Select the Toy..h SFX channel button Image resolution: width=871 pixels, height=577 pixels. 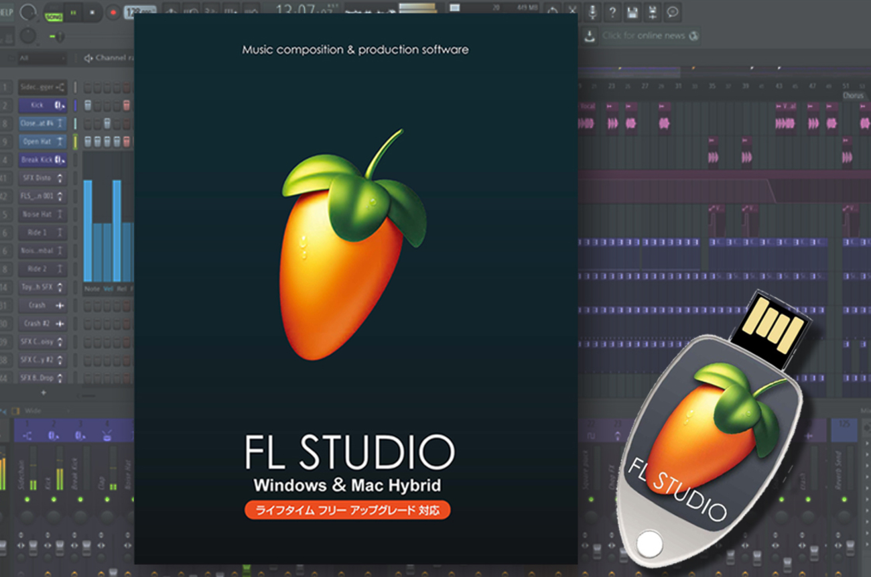[43, 287]
